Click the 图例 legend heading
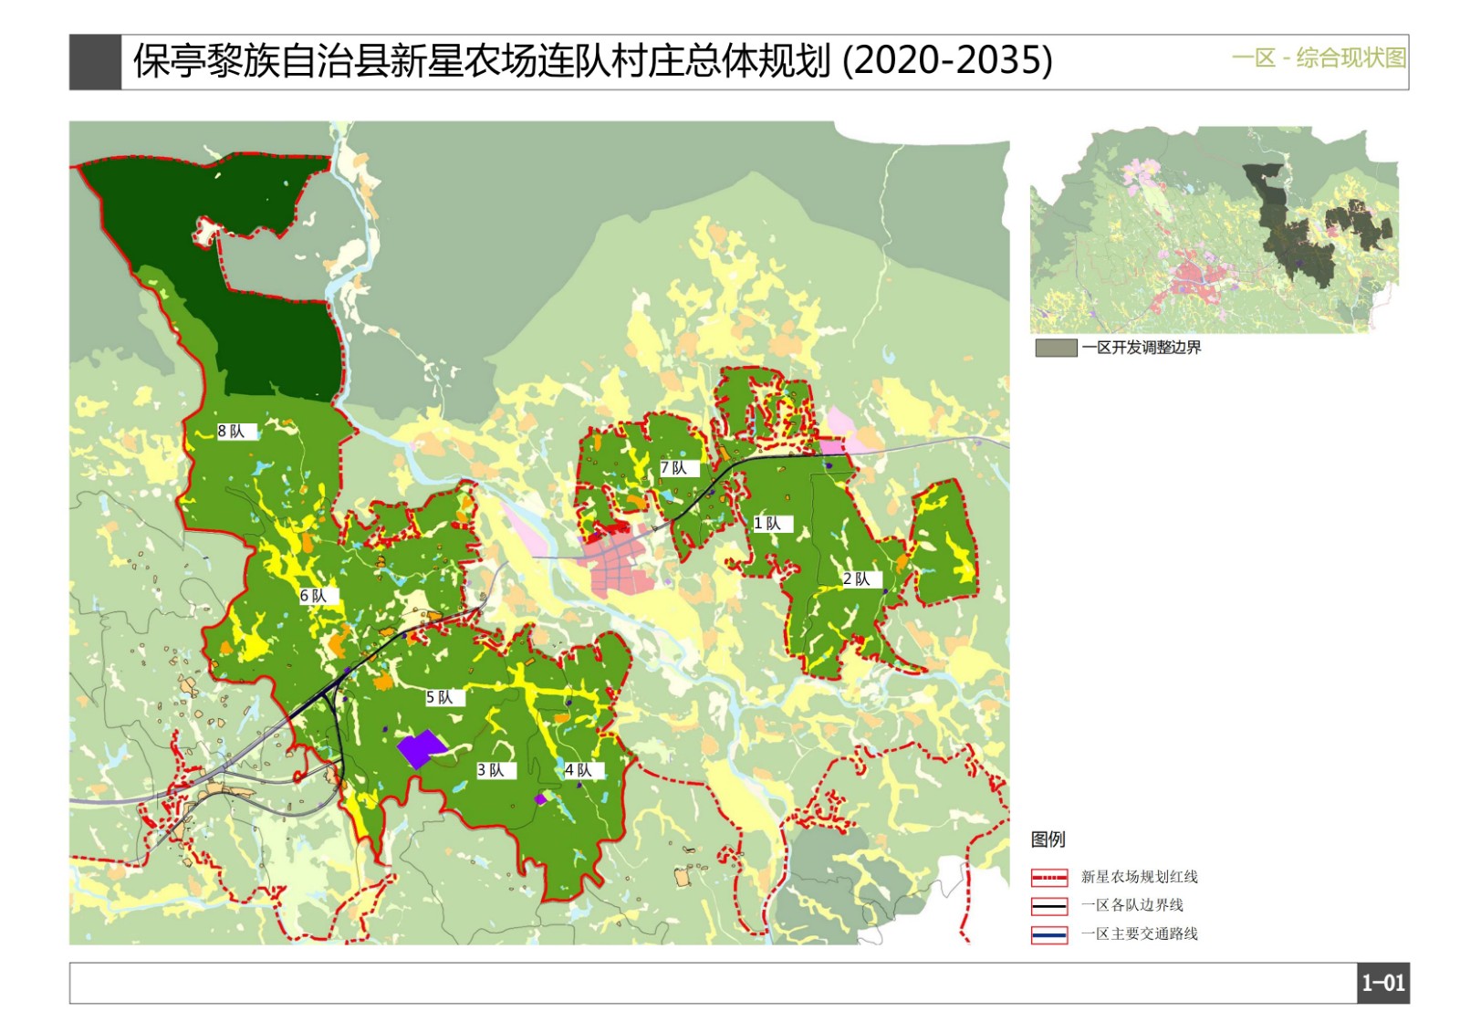The width and height of the screenshot is (1460, 1032). click(x=1048, y=839)
